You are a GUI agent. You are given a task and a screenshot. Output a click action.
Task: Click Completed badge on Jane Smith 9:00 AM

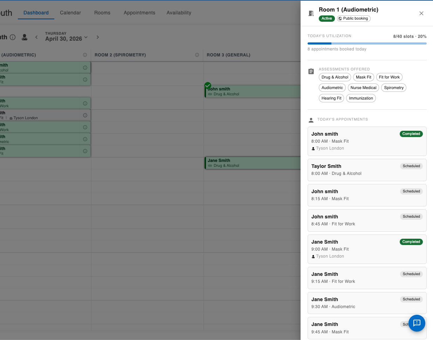[411, 242]
